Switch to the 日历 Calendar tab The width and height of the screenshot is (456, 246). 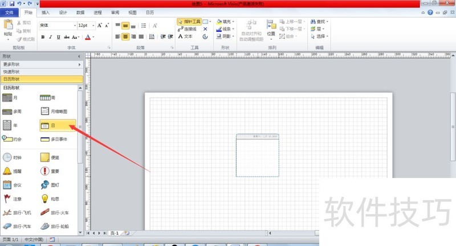click(150, 13)
